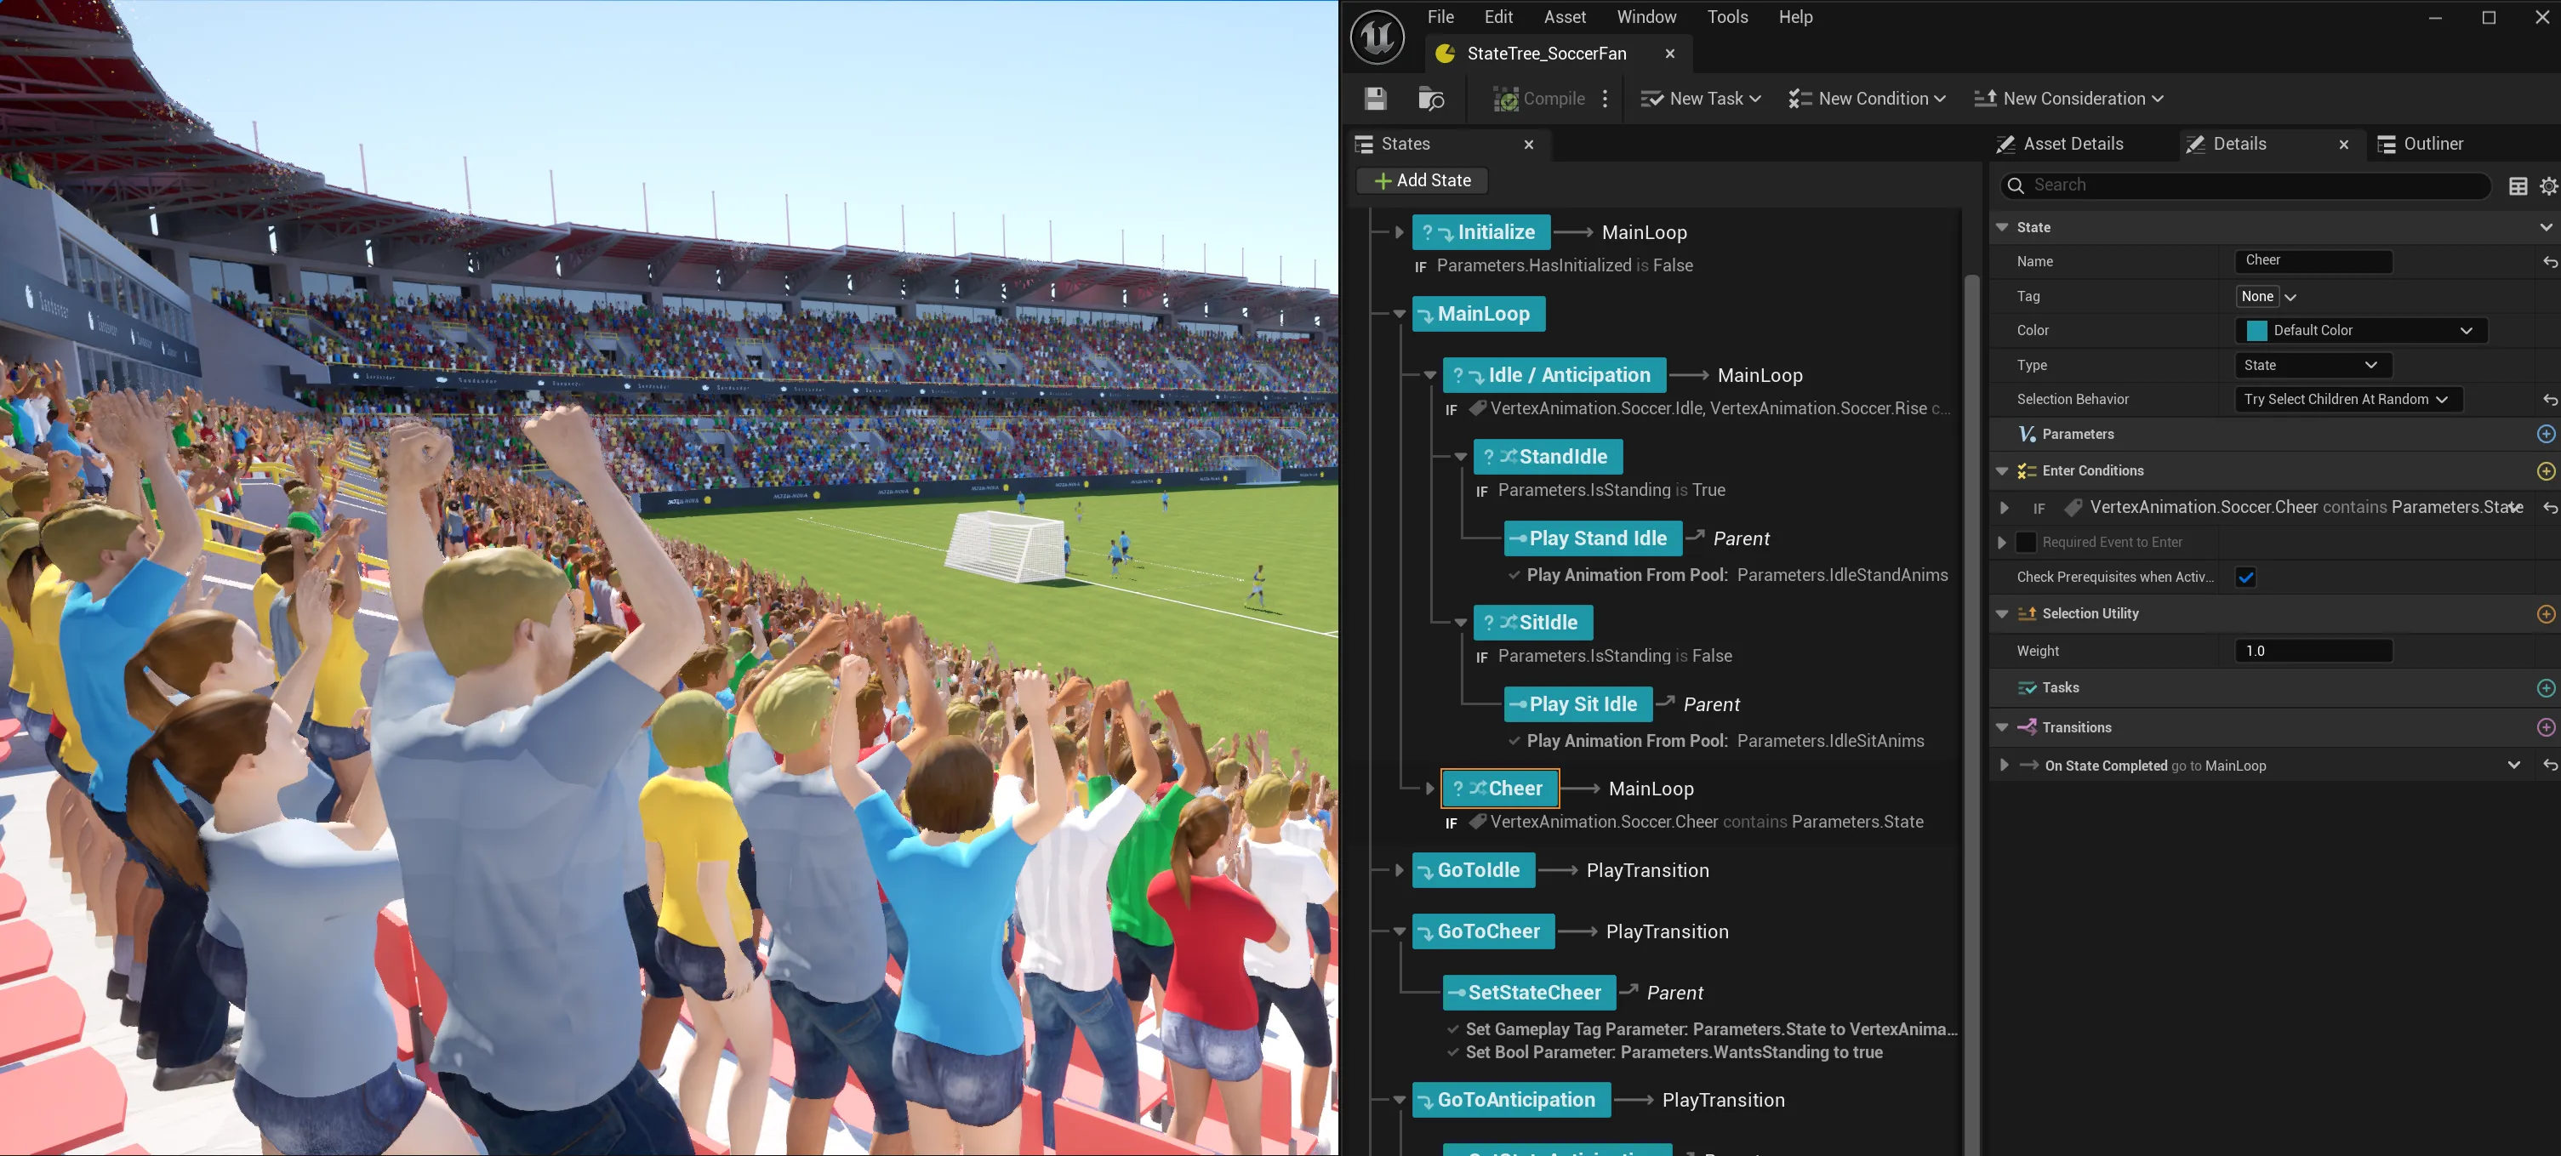Image resolution: width=2561 pixels, height=1156 pixels.
Task: Select the Play Sit Idle state
Action: tap(1577, 704)
